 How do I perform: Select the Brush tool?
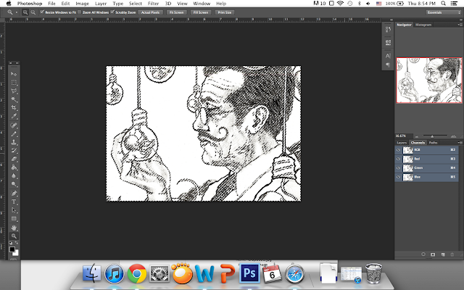click(x=14, y=133)
